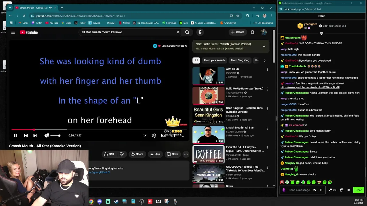Send message with green Chat button
This screenshot has height=206, width=367.
pyautogui.click(x=358, y=190)
